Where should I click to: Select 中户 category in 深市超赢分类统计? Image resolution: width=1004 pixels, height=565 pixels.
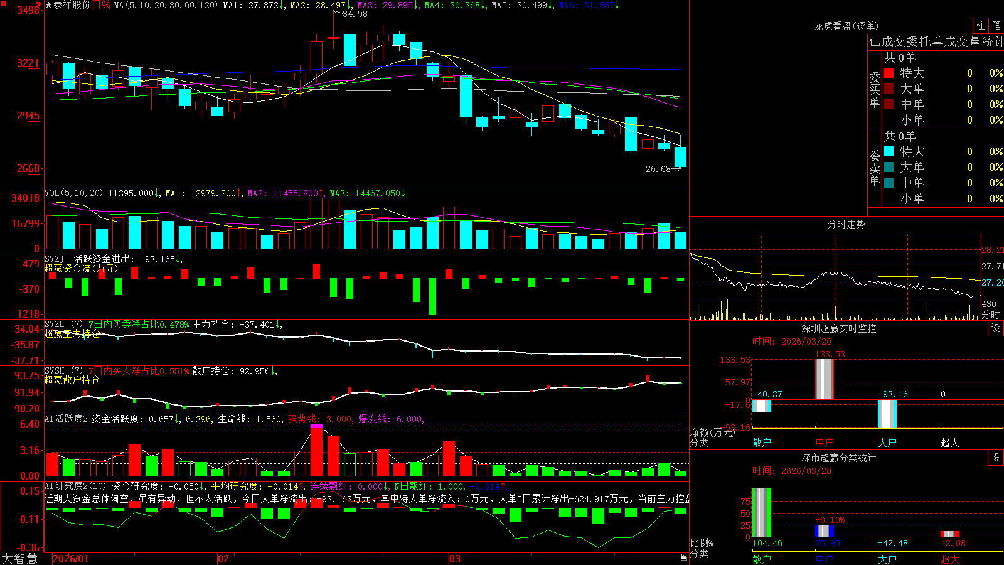[x=825, y=559]
